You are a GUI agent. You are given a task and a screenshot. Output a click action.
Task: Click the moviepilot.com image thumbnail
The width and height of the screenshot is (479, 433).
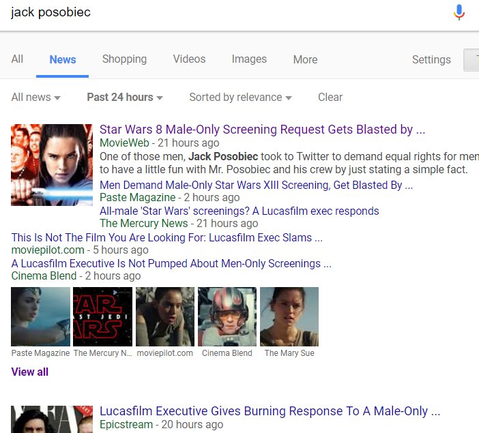click(165, 316)
